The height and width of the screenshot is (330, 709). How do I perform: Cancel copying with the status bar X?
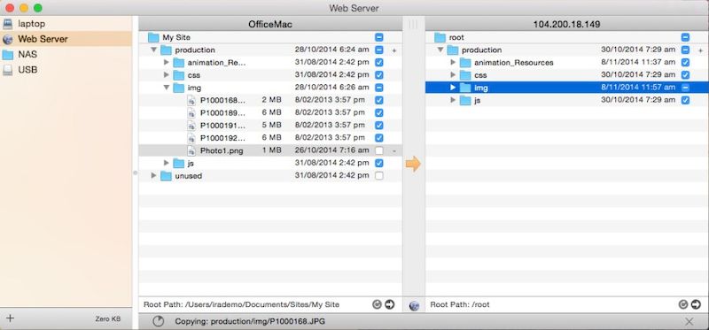690,321
